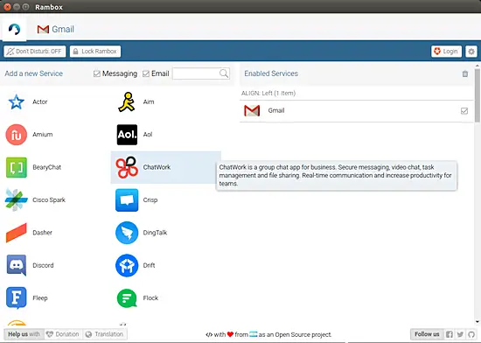
Task: Click the "Flock" service name
Action: point(150,297)
